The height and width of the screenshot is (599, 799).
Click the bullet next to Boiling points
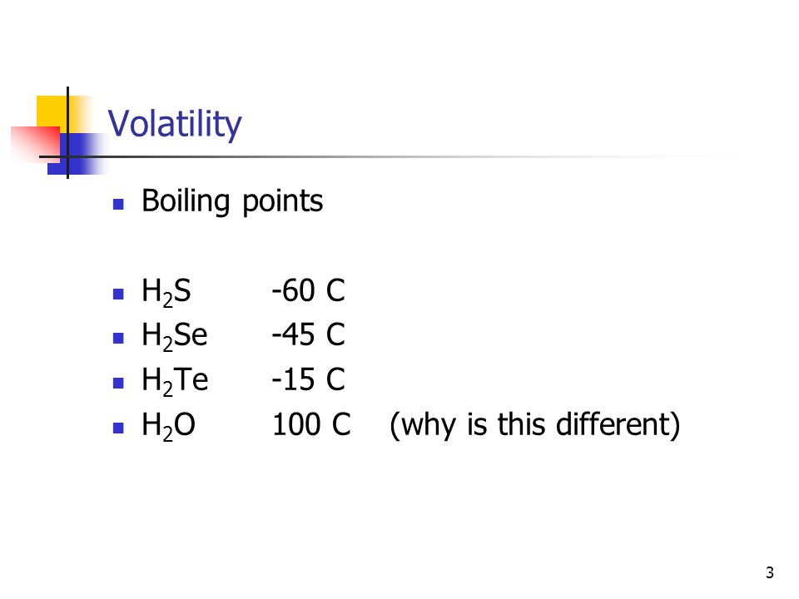click(118, 205)
